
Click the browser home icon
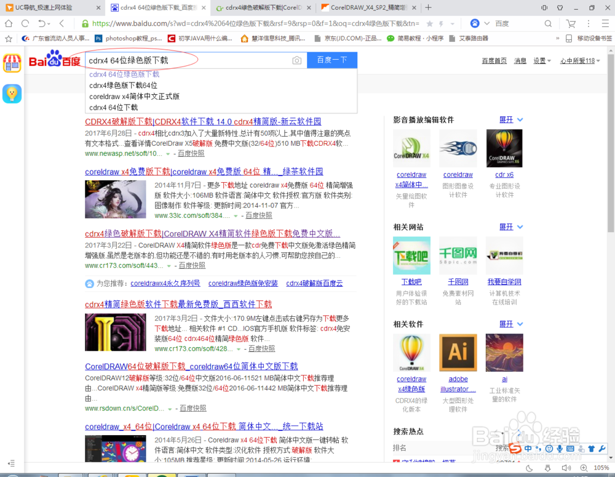[8, 23]
